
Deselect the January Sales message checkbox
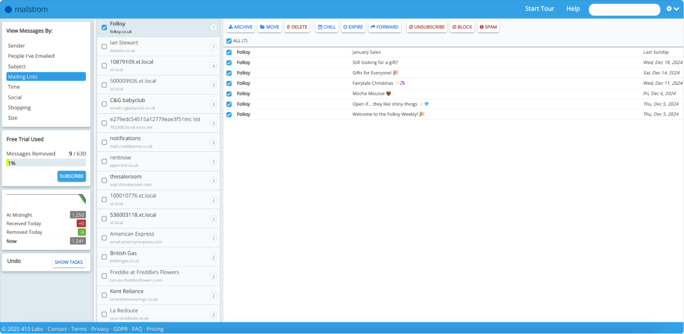click(229, 52)
